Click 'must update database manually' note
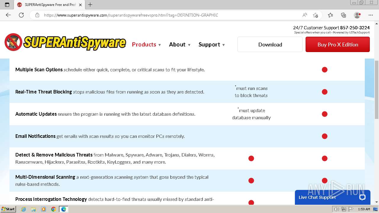The width and height of the screenshot is (379, 213). pyautogui.click(x=251, y=114)
